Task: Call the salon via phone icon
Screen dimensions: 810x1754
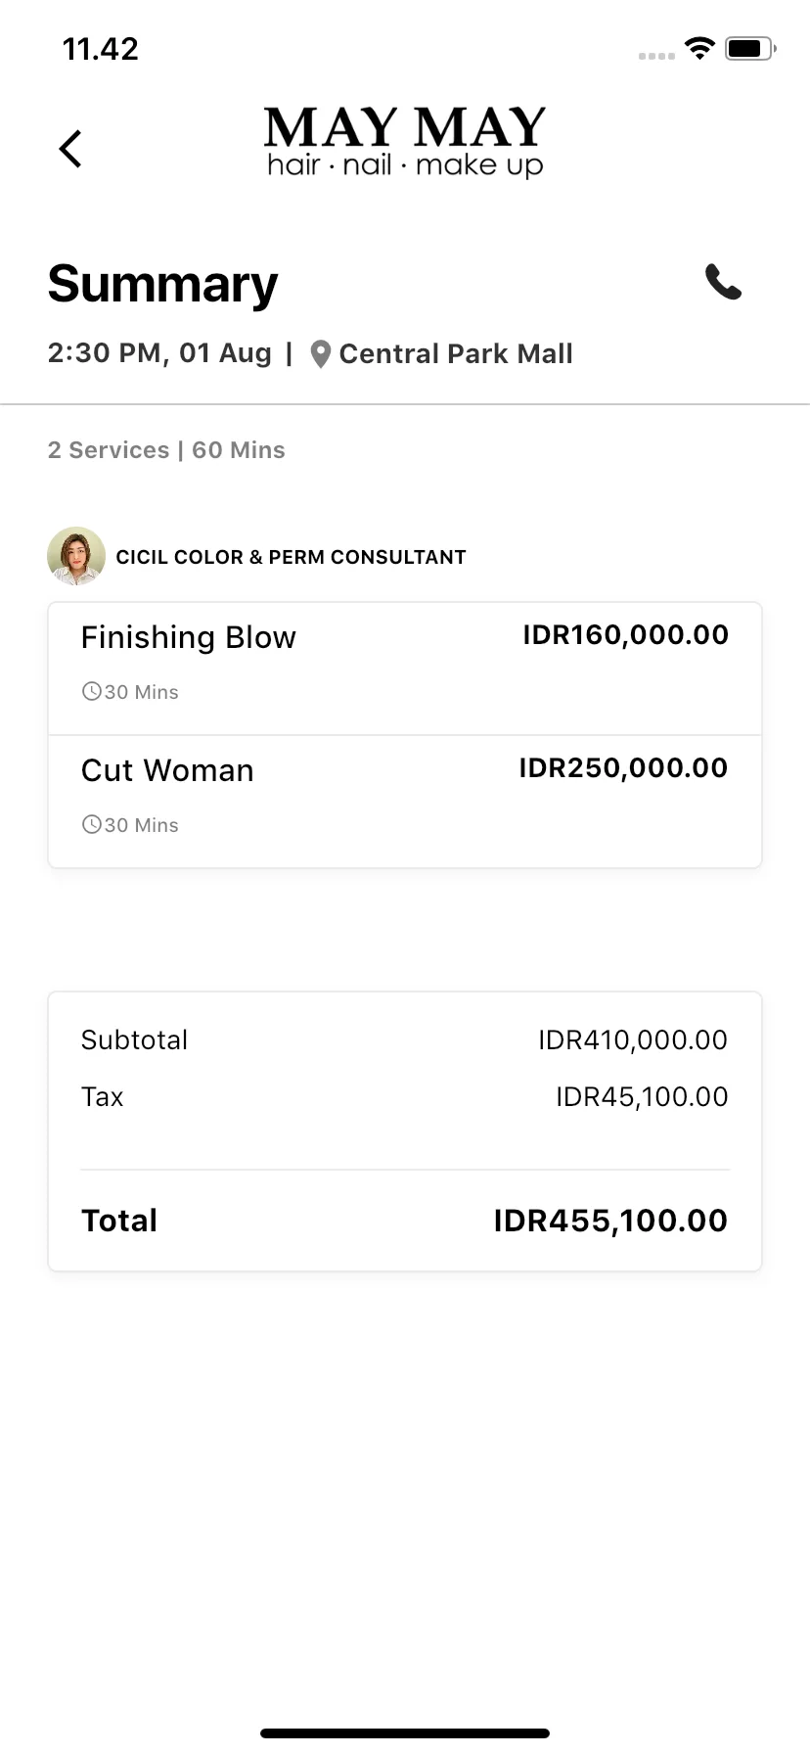Action: [723, 282]
